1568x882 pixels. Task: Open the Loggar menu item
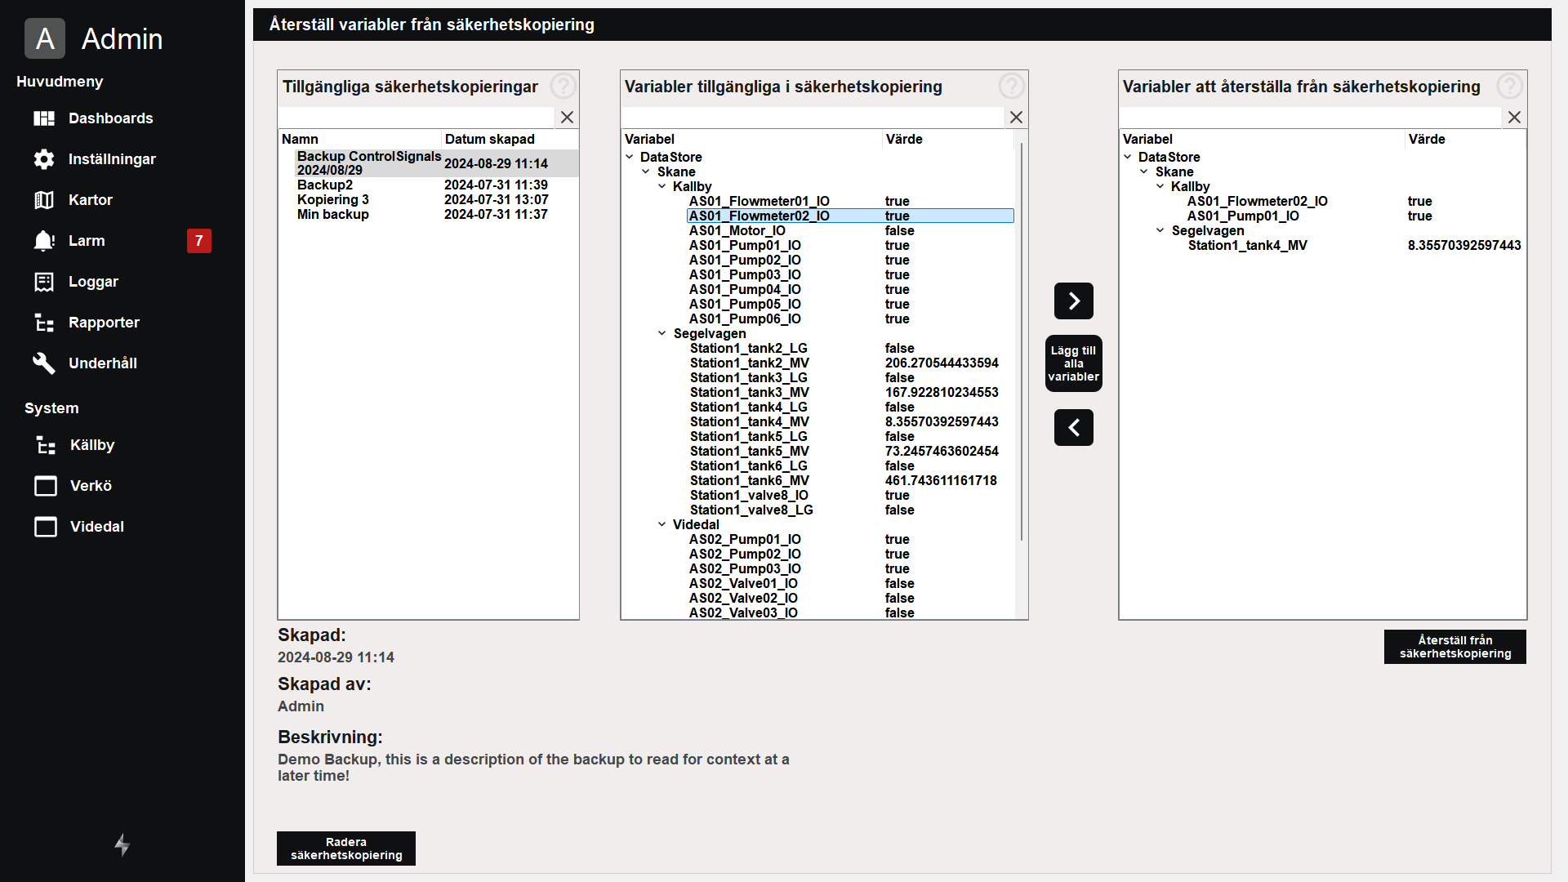(x=93, y=282)
